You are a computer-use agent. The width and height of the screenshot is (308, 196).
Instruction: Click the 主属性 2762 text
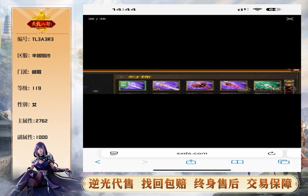32,121
